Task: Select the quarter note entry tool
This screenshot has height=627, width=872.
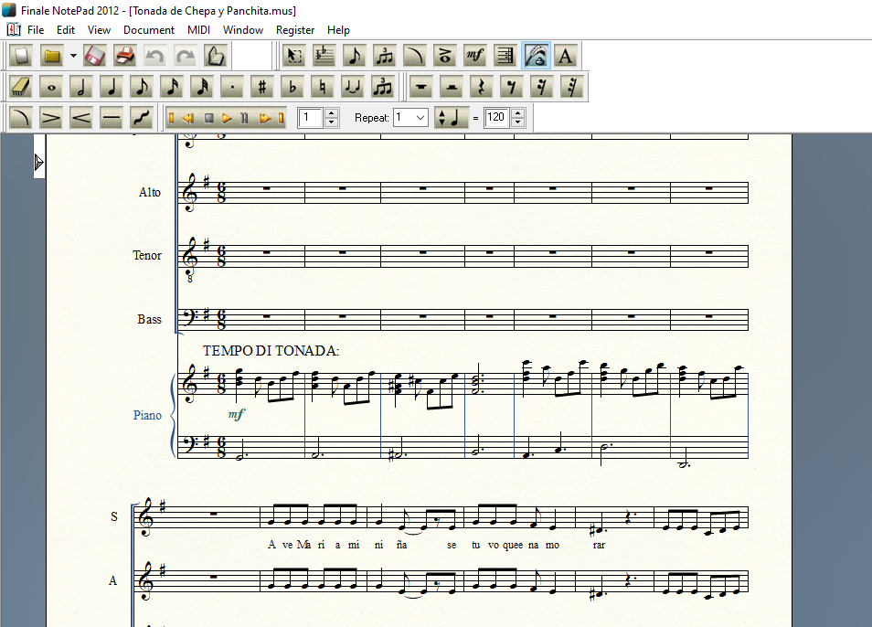Action: point(110,87)
